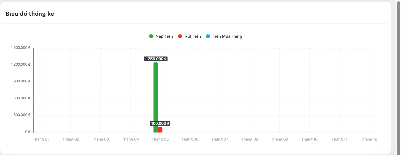Screen dimensions: 401x155
Task: Click the Tháng 09 axis label
Action: 279,139
